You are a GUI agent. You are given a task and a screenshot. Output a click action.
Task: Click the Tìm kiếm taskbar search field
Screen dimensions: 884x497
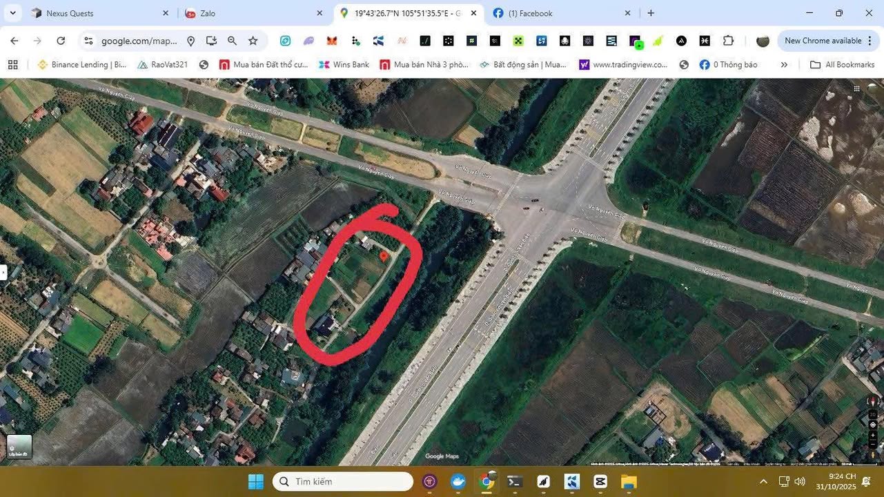tap(343, 481)
